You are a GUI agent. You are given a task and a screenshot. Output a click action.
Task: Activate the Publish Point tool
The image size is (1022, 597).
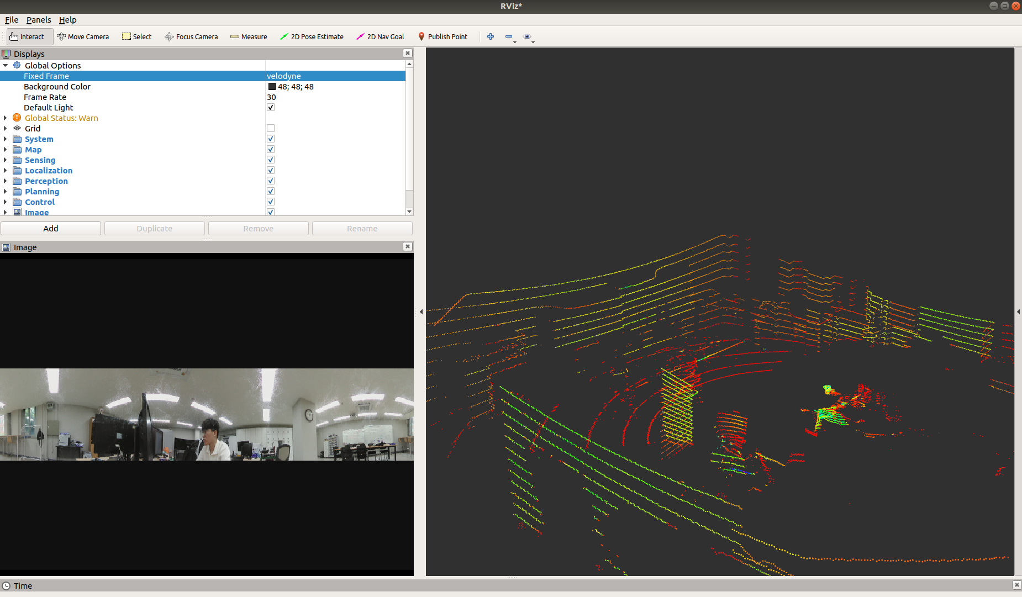(444, 36)
